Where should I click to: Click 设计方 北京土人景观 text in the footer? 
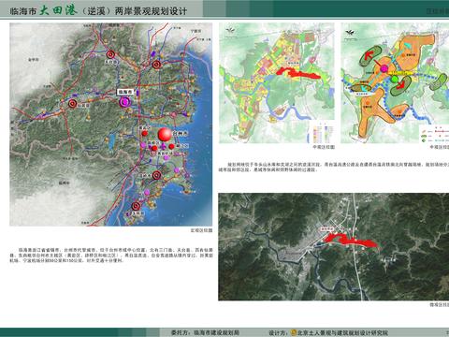coord(328,332)
